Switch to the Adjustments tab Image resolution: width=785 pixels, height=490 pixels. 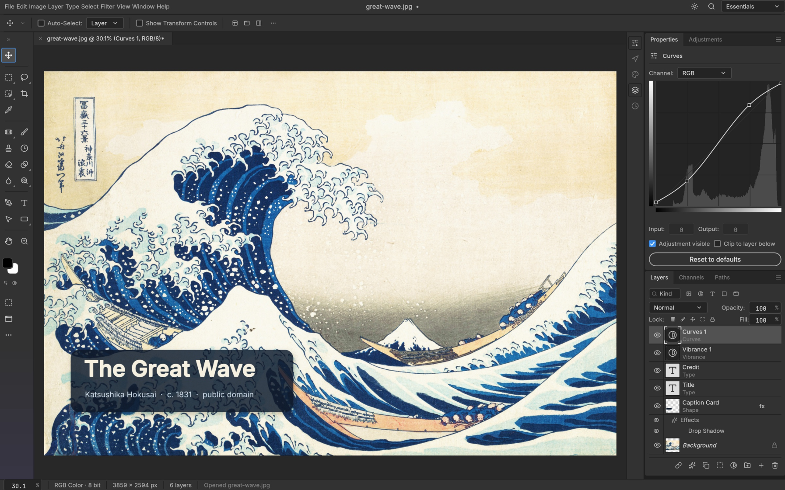pyautogui.click(x=705, y=39)
